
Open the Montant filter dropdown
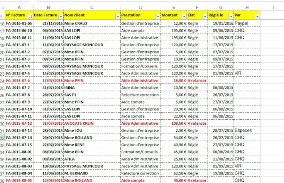click(184, 17)
